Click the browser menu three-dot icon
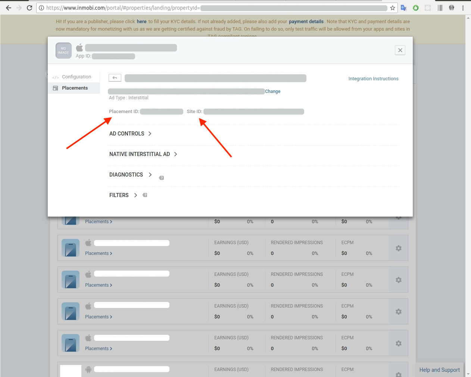Image resolution: width=471 pixels, height=377 pixels. click(463, 7)
